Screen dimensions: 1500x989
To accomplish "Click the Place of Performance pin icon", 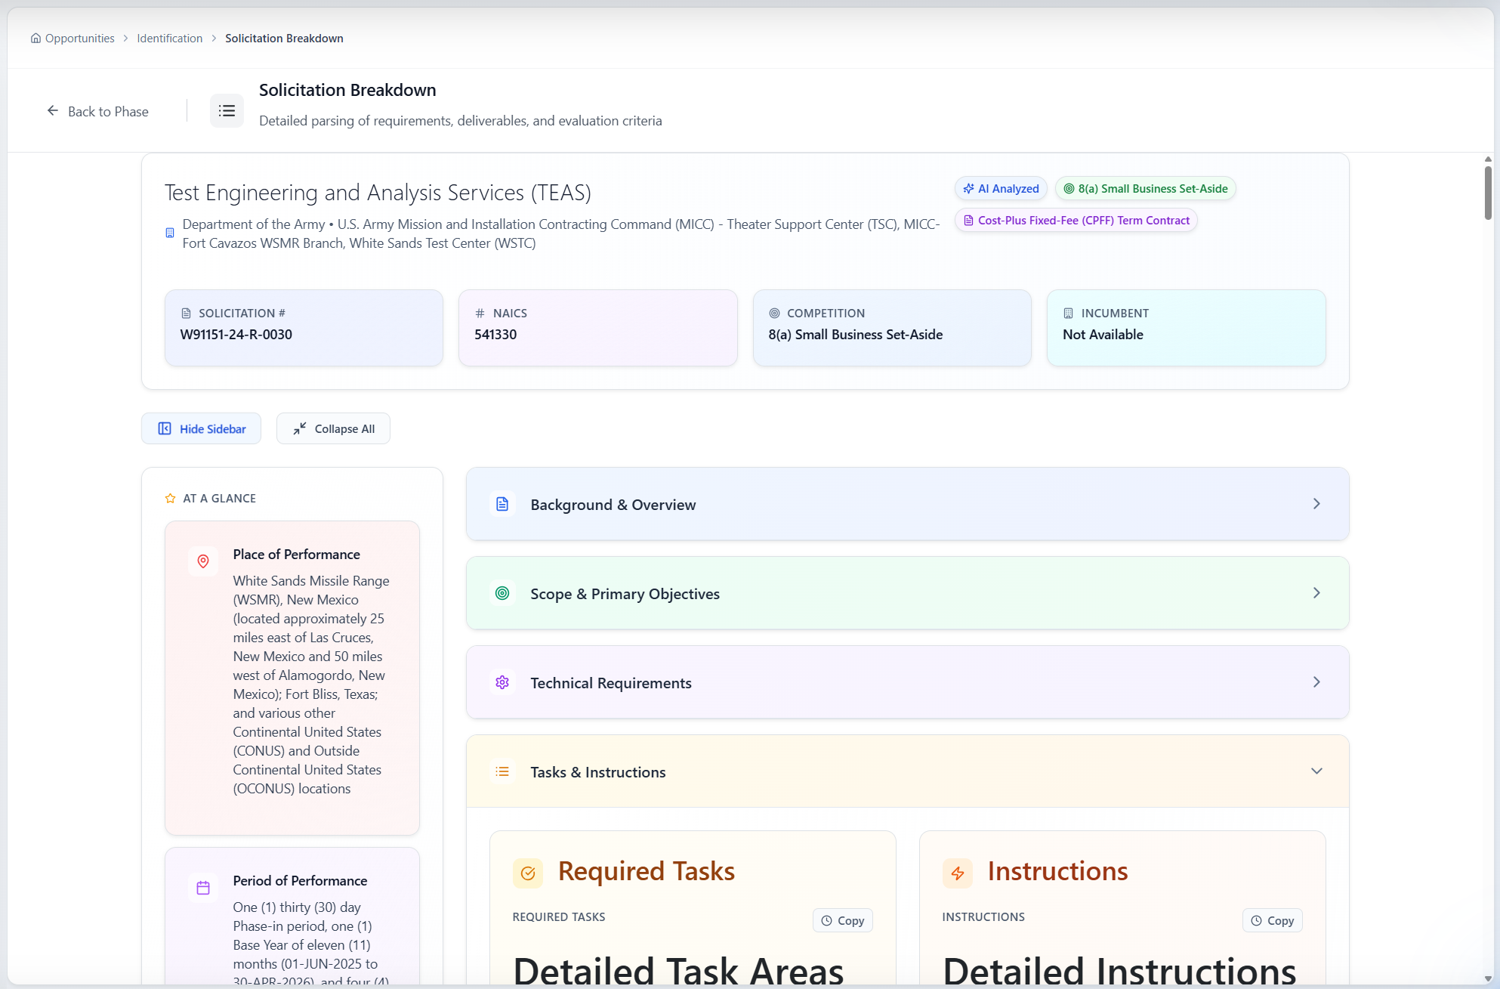I will click(203, 561).
